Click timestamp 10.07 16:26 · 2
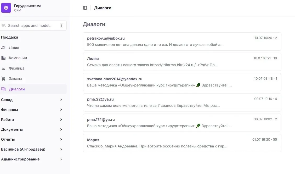This screenshot has width=295, height=174. 266,38
